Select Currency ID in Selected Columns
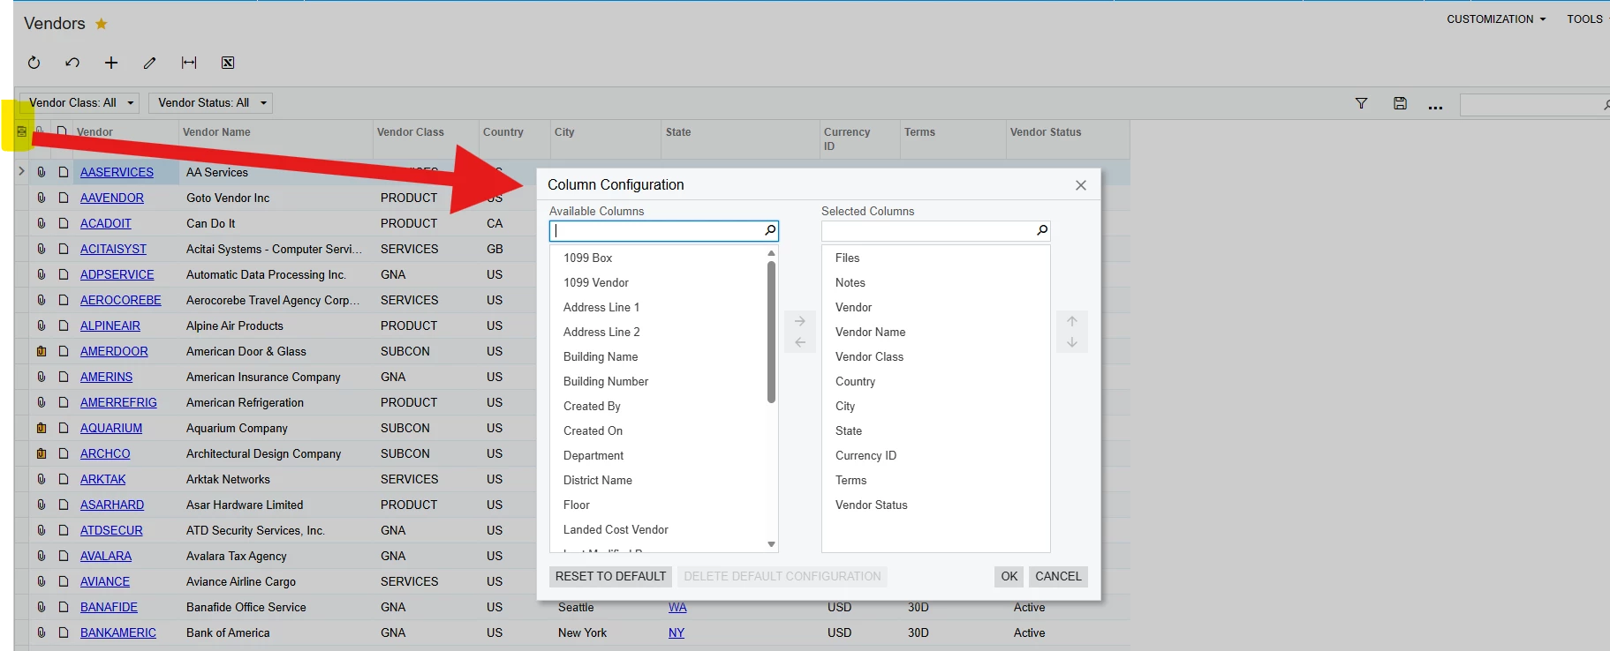The image size is (1610, 651). [866, 455]
